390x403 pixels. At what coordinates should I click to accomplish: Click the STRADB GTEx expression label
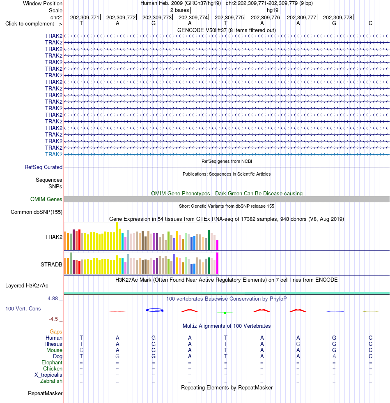click(x=51, y=265)
